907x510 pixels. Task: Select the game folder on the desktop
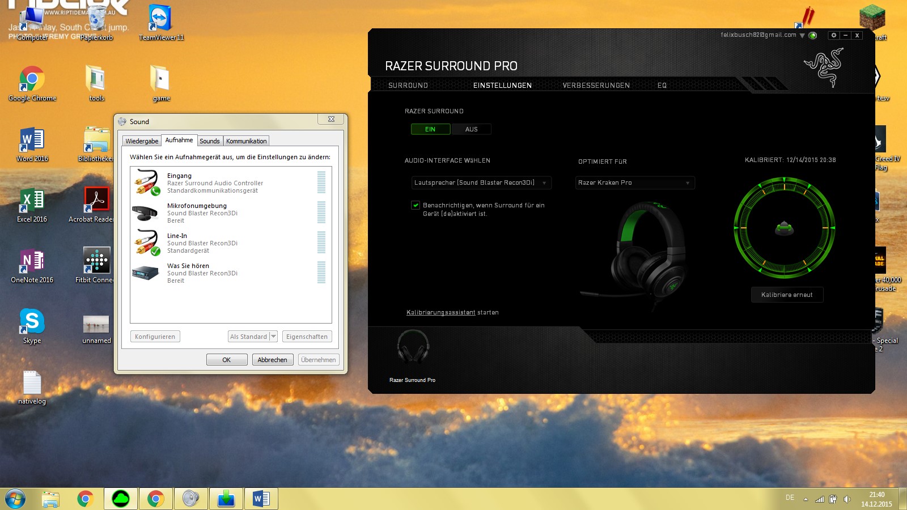tap(161, 84)
